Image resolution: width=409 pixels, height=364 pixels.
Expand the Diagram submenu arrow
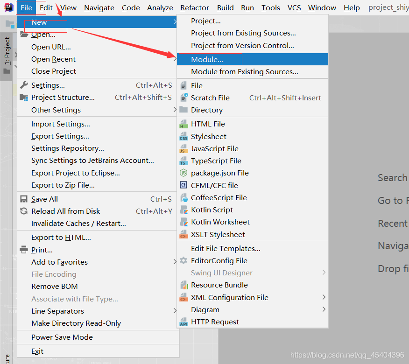tap(324, 309)
